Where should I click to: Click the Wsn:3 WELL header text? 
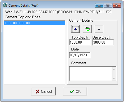(58, 12)
